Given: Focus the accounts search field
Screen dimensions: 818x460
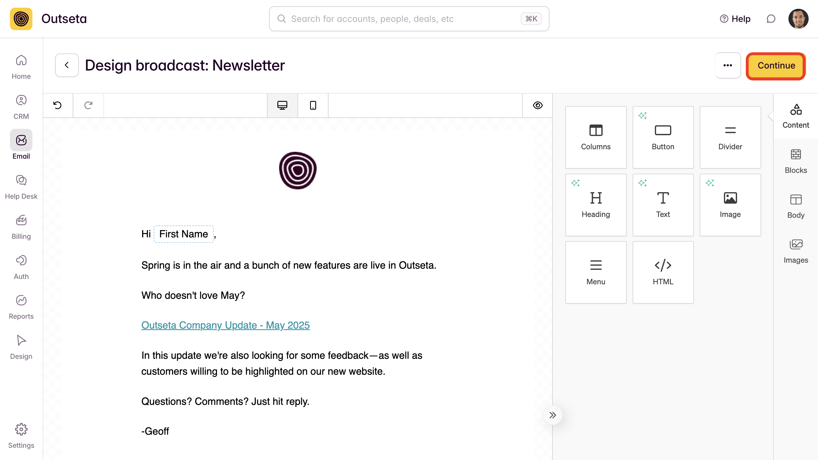Looking at the screenshot, I should pyautogui.click(x=403, y=19).
